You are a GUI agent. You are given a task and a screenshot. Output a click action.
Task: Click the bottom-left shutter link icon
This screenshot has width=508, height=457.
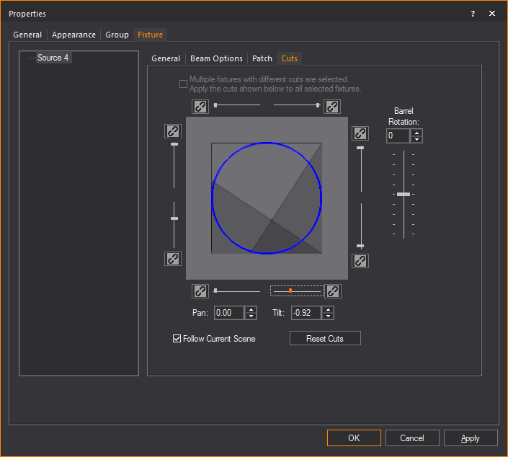[x=200, y=291]
